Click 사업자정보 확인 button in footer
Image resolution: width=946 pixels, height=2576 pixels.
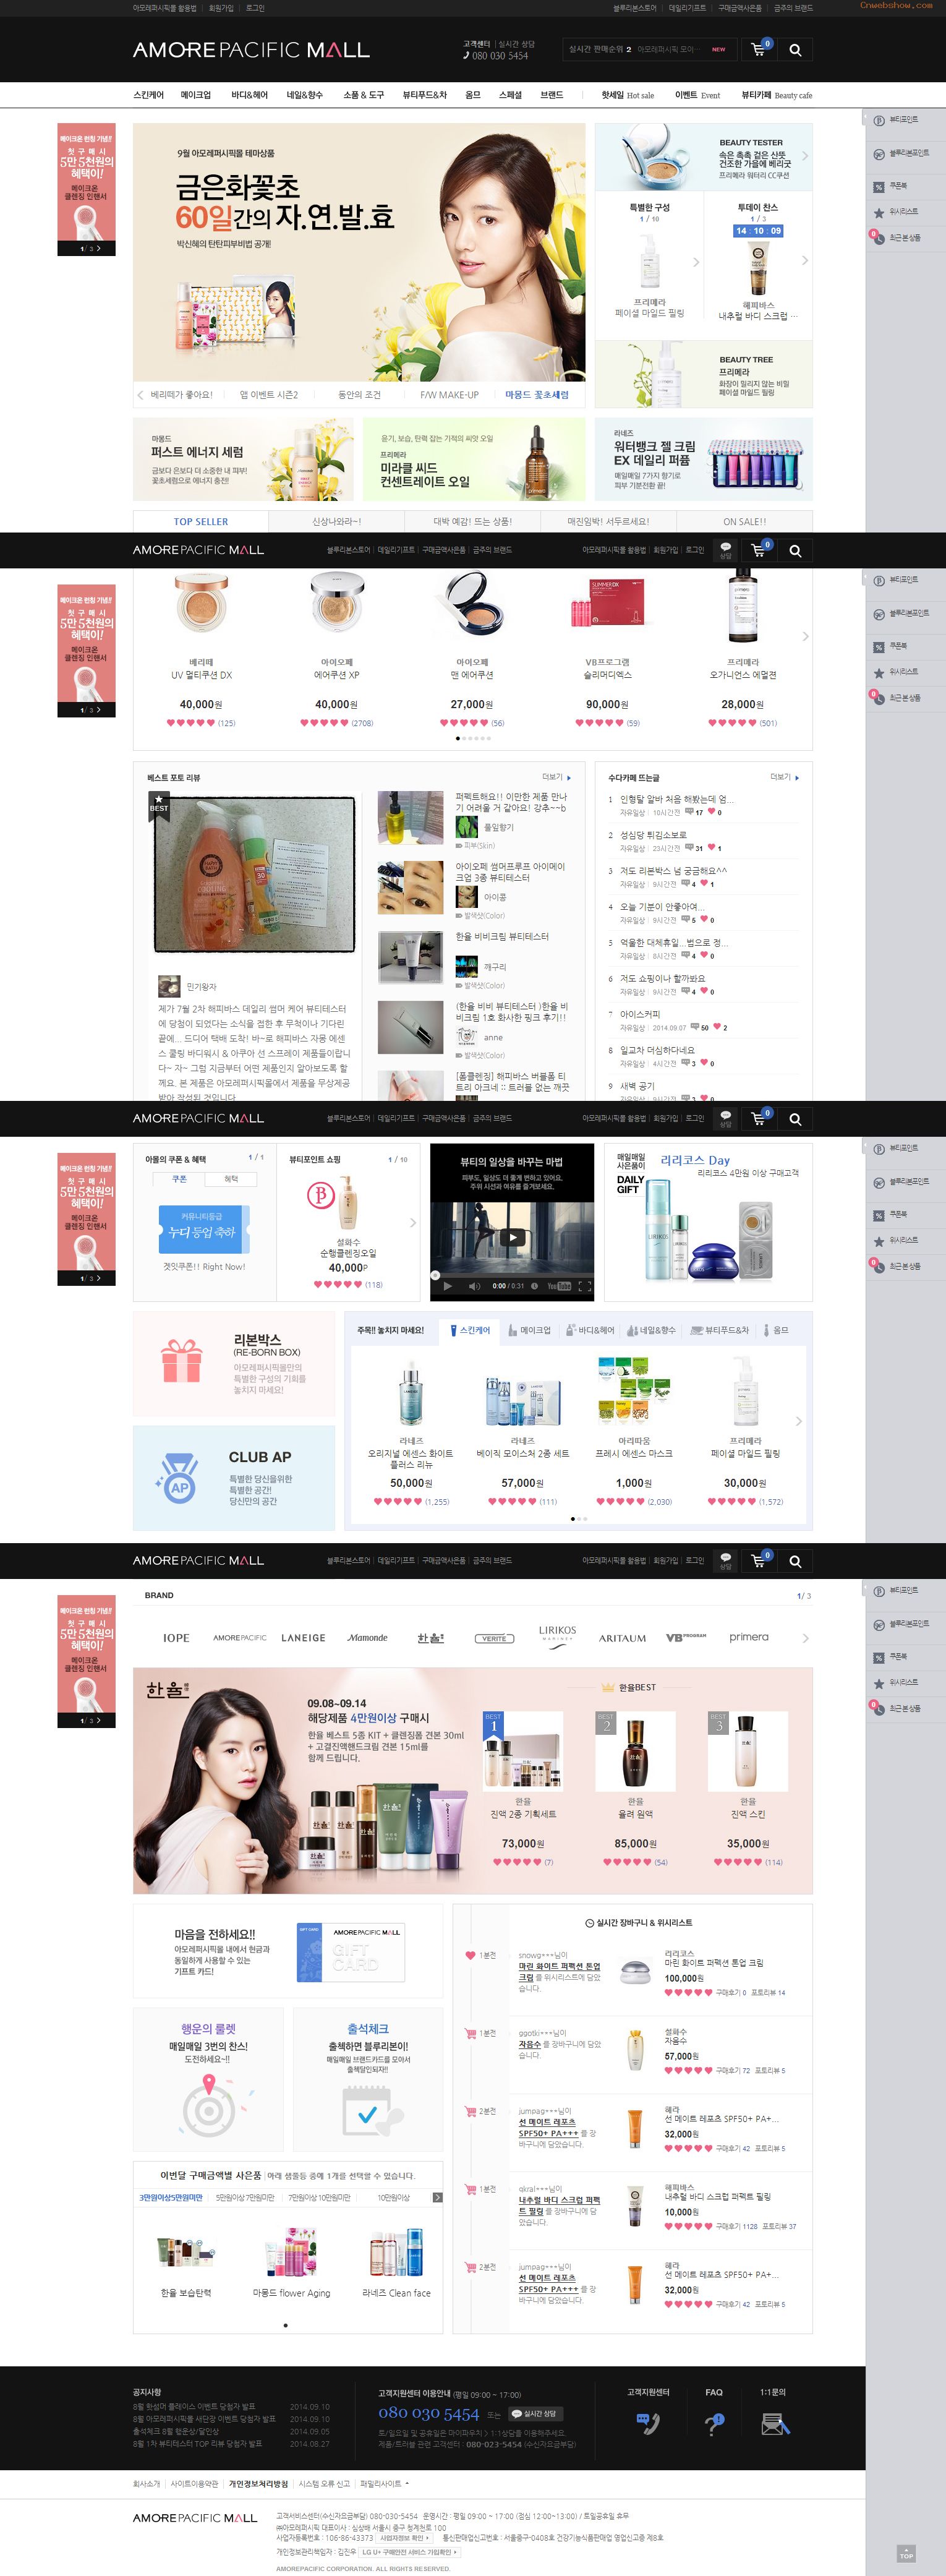pos(405,2537)
